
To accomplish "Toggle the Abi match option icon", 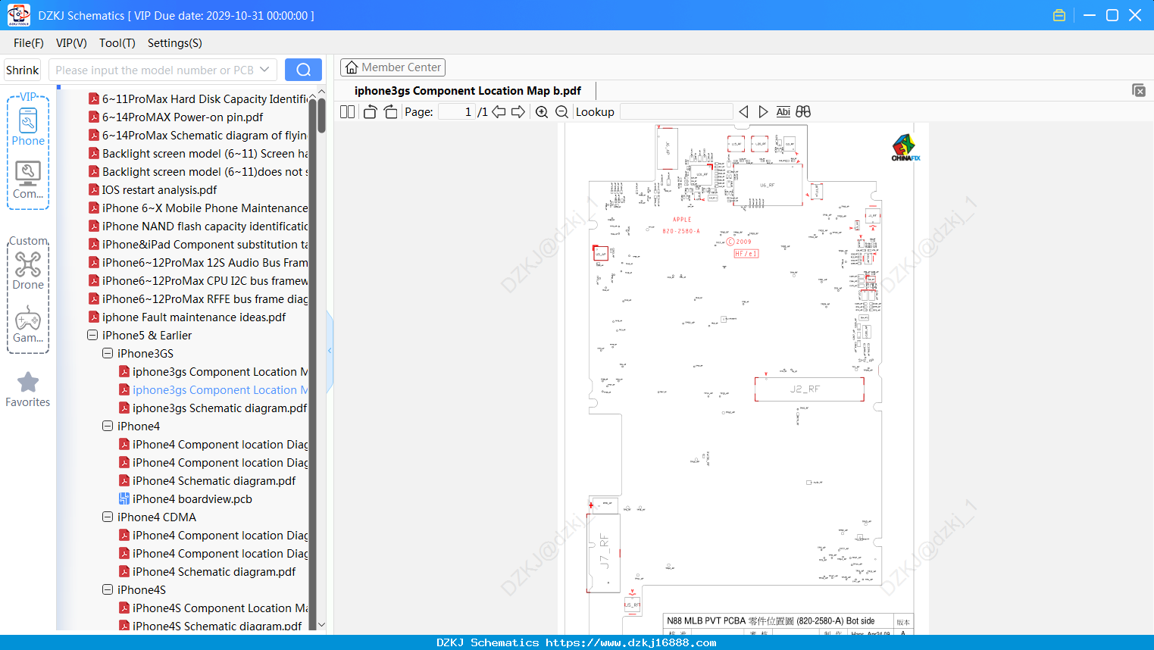I will [x=783, y=112].
